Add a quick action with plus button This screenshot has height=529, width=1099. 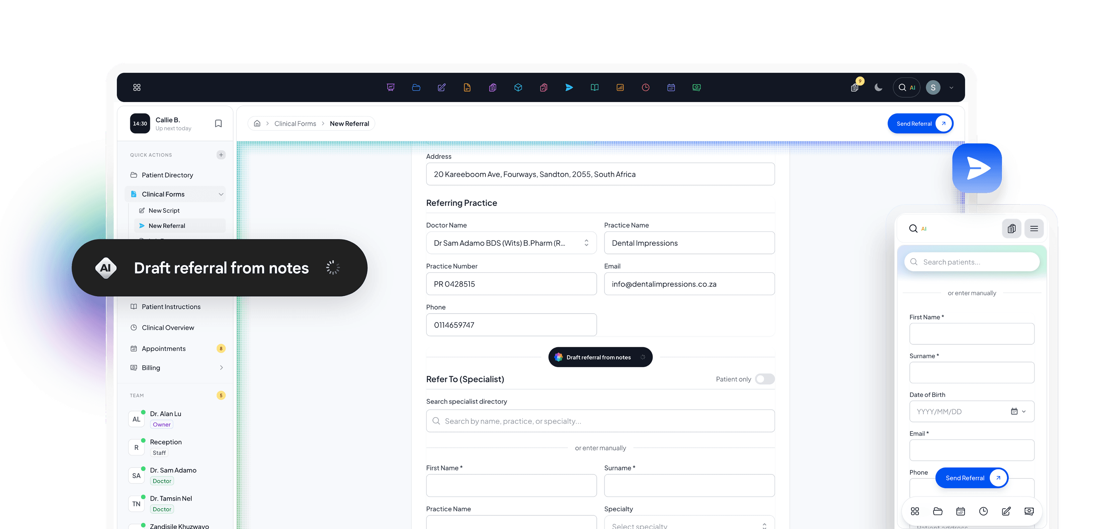pyautogui.click(x=221, y=155)
